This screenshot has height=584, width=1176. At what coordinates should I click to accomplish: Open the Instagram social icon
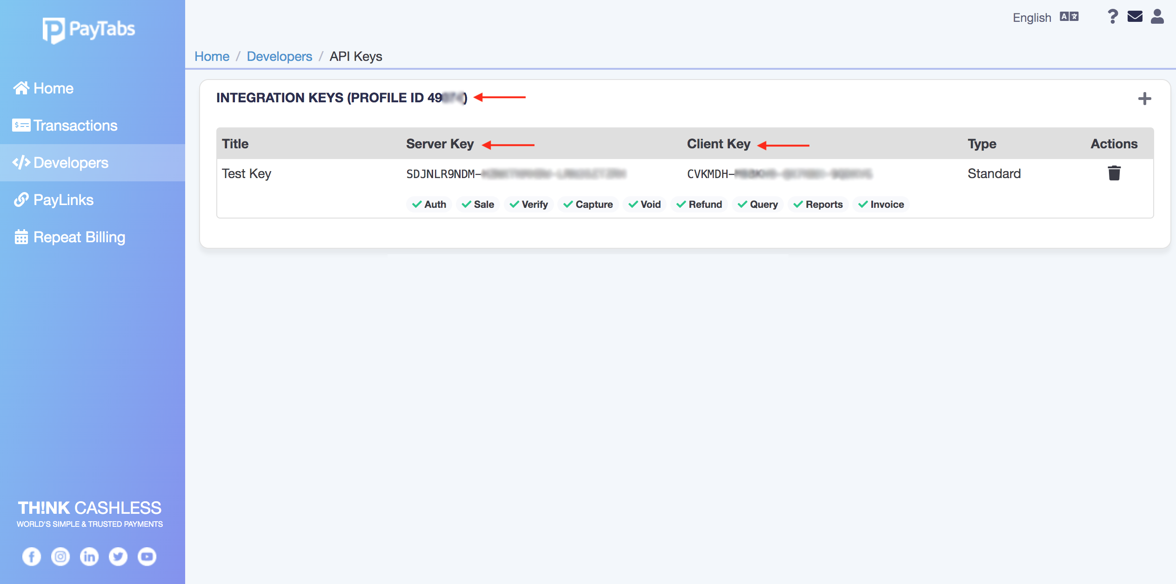60,557
